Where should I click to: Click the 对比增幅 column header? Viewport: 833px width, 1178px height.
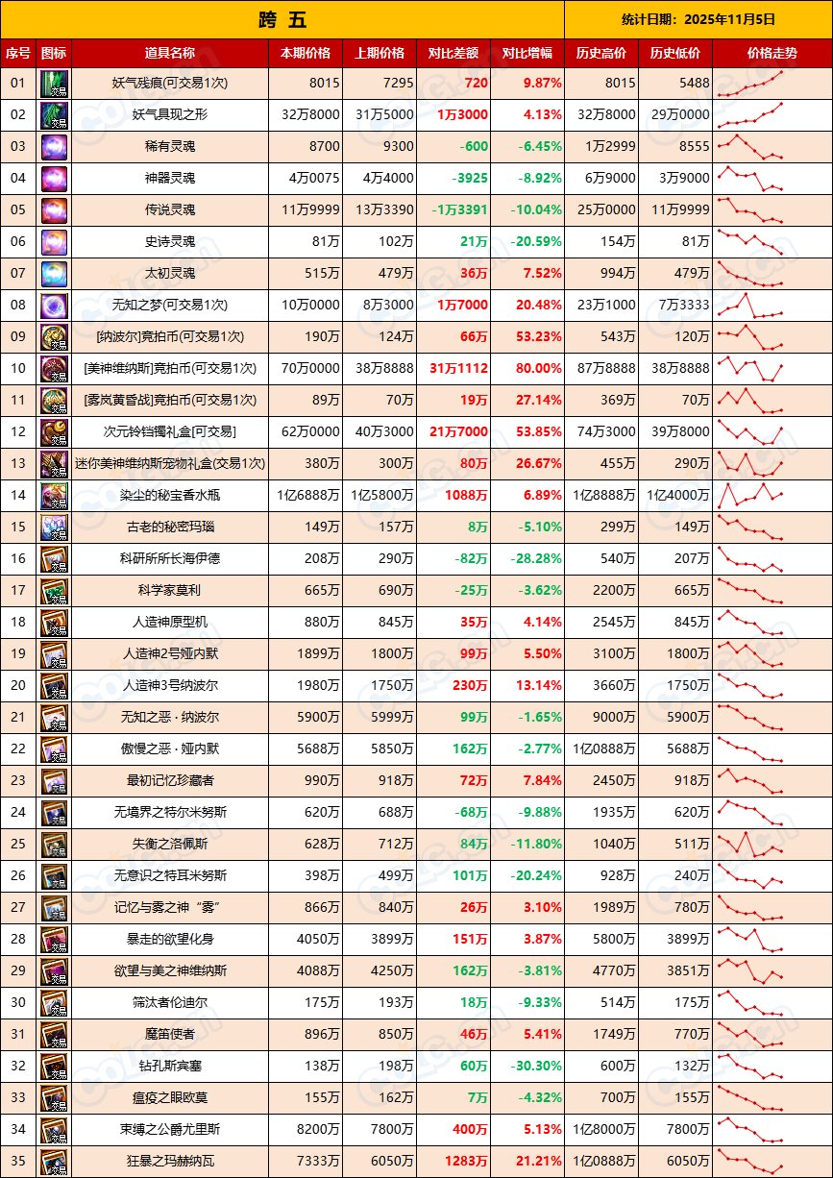coord(523,54)
